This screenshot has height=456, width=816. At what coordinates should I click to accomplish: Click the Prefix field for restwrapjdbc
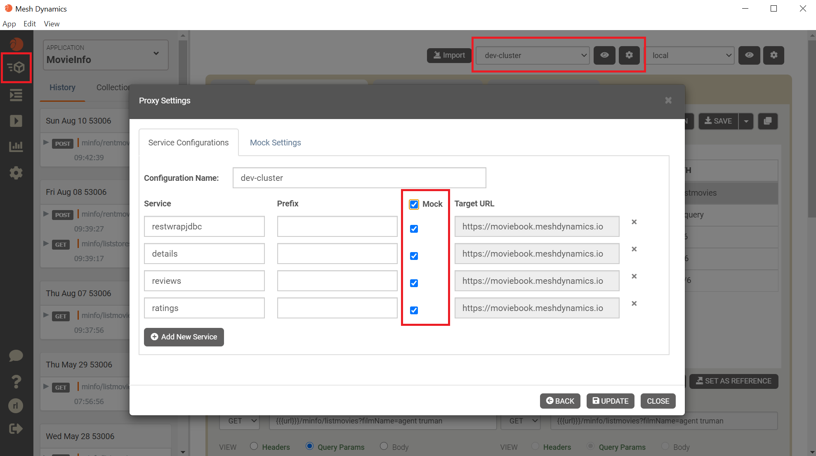337,227
